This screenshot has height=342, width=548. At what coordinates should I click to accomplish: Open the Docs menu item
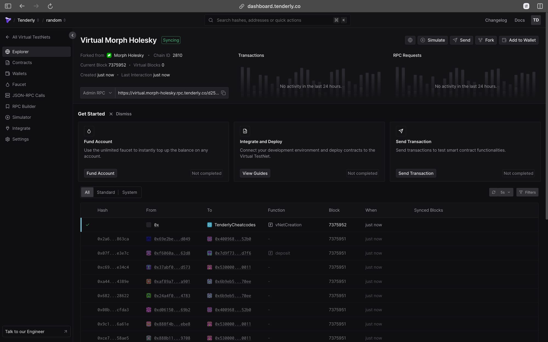(x=519, y=20)
